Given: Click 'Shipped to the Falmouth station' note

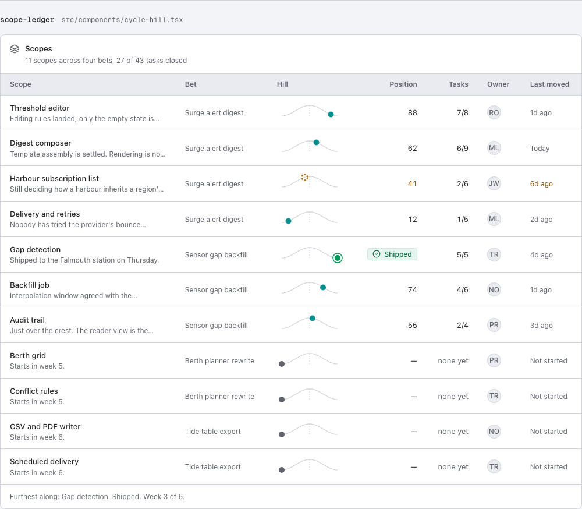Looking at the screenshot, I should pyautogui.click(x=84, y=260).
